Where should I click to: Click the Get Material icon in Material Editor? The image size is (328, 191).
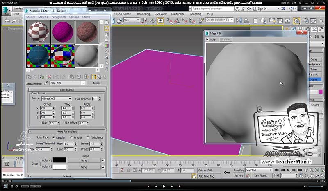coord(29,77)
